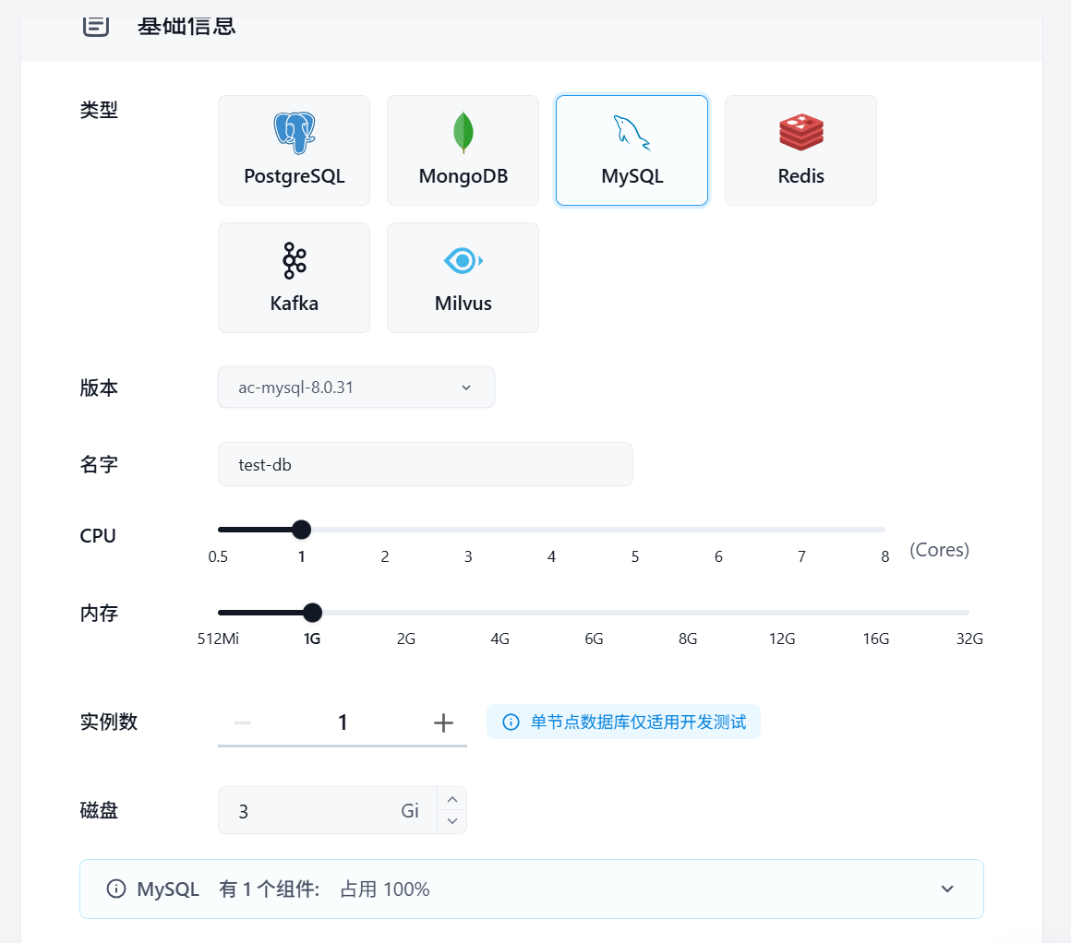Viewport: 1071px width, 943px height.
Task: Select the Redis database type
Action: tap(800, 150)
